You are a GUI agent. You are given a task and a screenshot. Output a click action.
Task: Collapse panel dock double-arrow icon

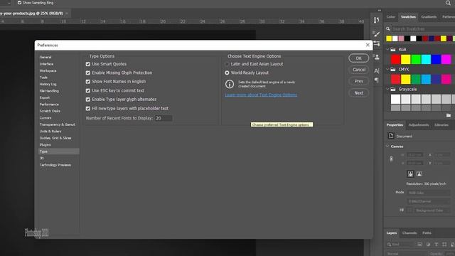(380, 11)
